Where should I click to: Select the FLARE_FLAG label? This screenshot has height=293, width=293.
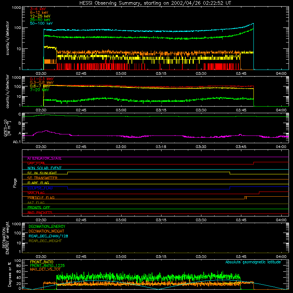(38, 183)
